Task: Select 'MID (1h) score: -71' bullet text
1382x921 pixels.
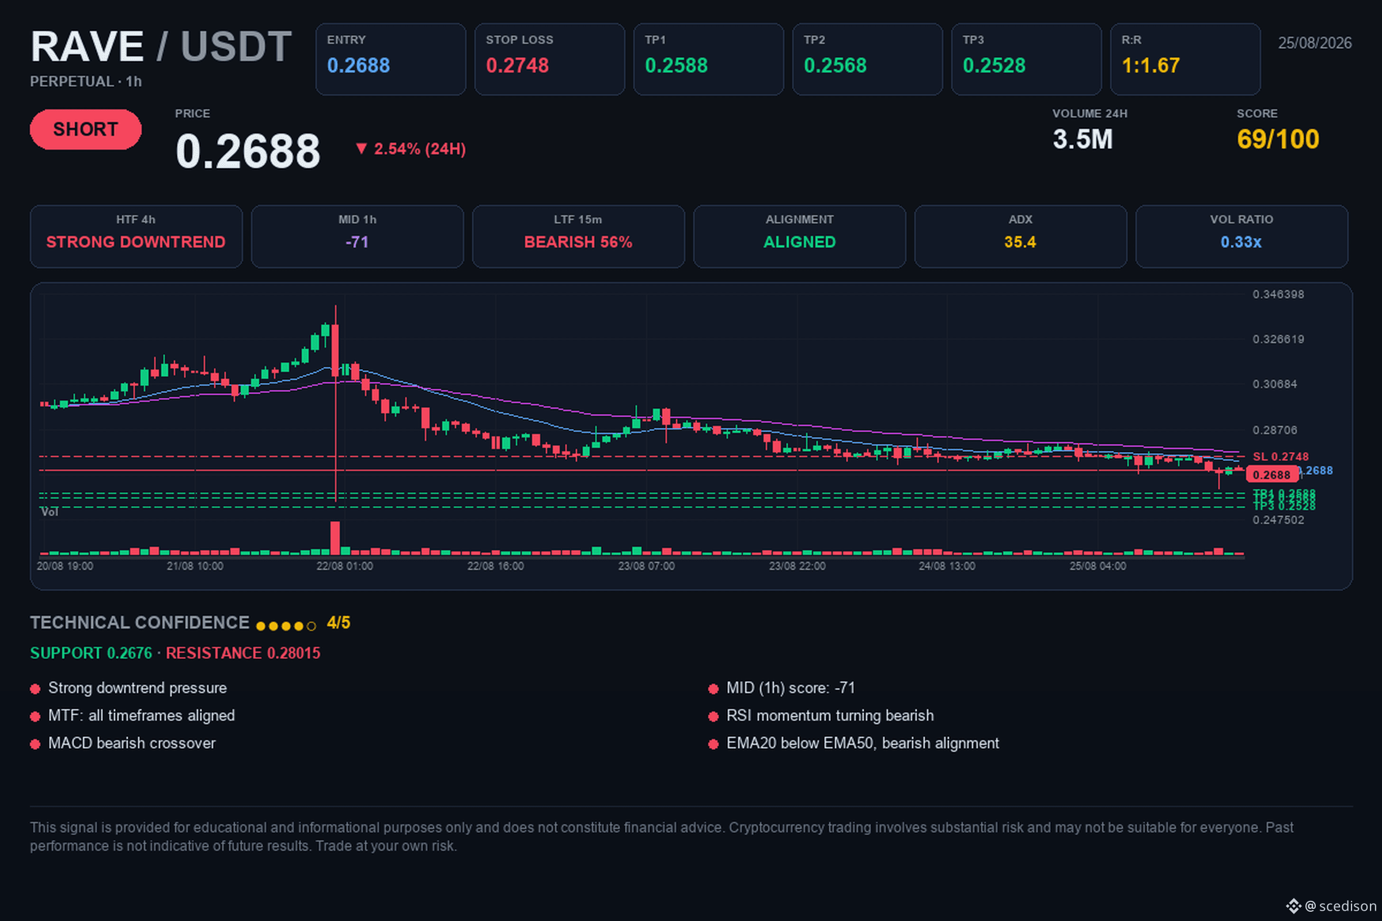Action: 791,688
